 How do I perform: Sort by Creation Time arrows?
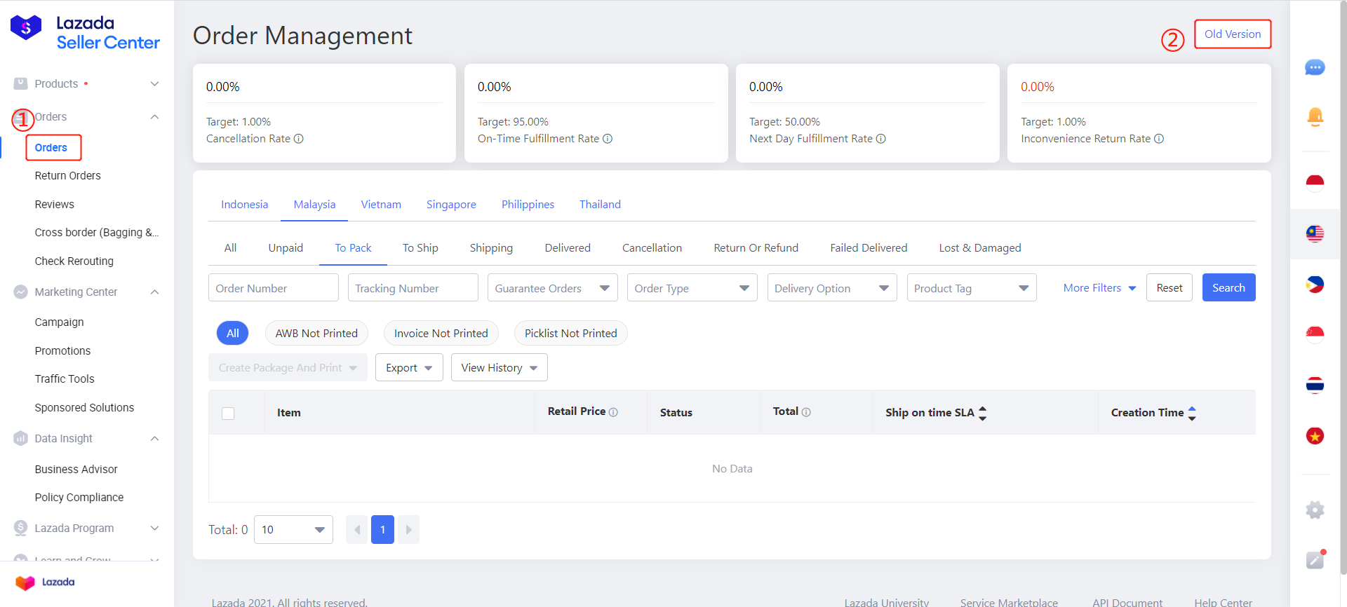point(1192,413)
